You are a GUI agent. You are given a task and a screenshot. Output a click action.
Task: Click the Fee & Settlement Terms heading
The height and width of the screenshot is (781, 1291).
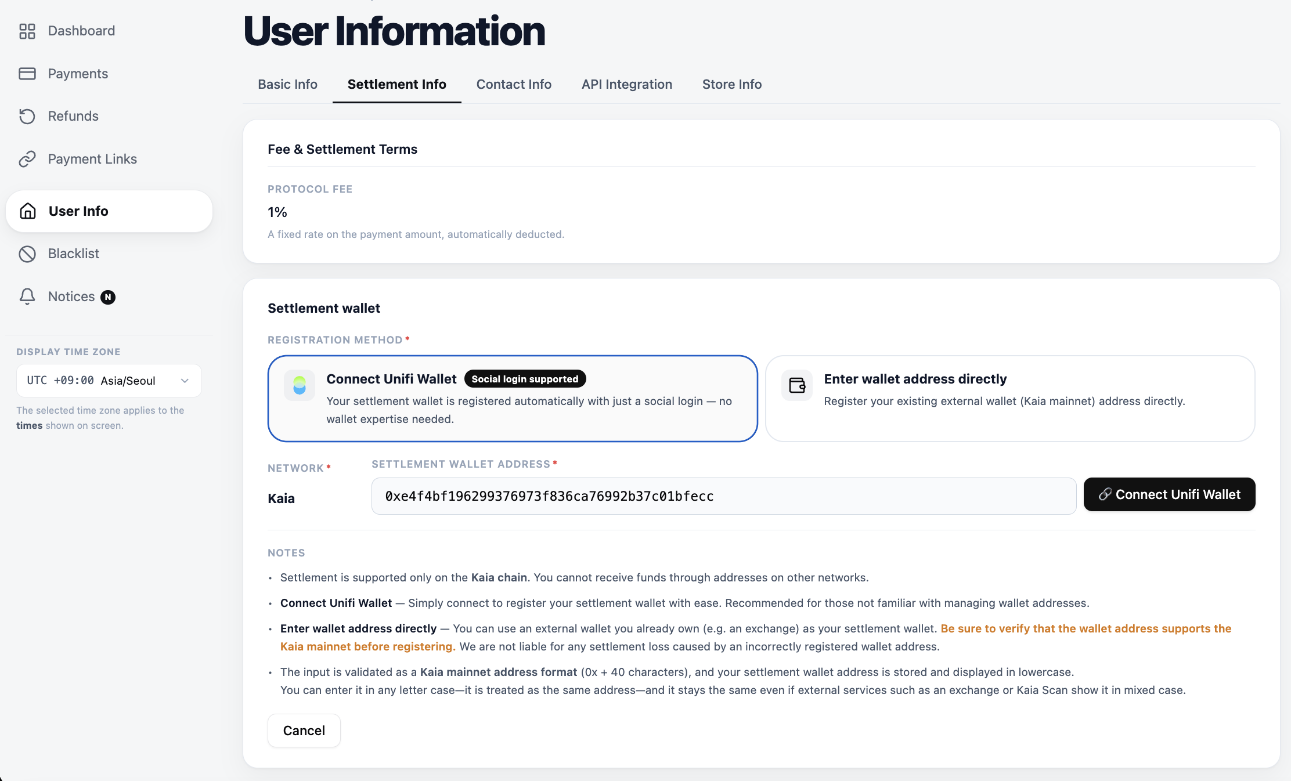pos(342,149)
